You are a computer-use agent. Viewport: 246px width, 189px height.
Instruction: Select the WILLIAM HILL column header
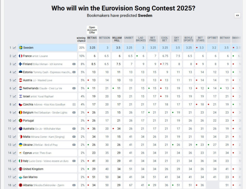[117, 39]
